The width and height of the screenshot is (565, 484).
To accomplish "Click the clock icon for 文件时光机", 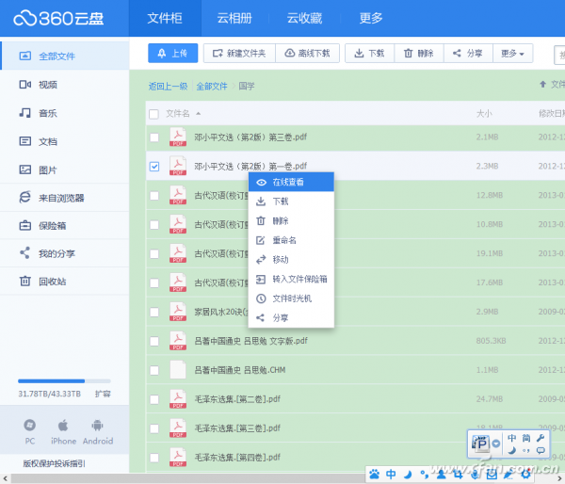I will pos(261,298).
